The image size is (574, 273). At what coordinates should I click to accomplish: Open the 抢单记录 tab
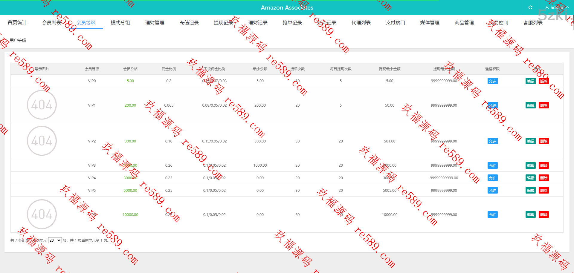[292, 22]
